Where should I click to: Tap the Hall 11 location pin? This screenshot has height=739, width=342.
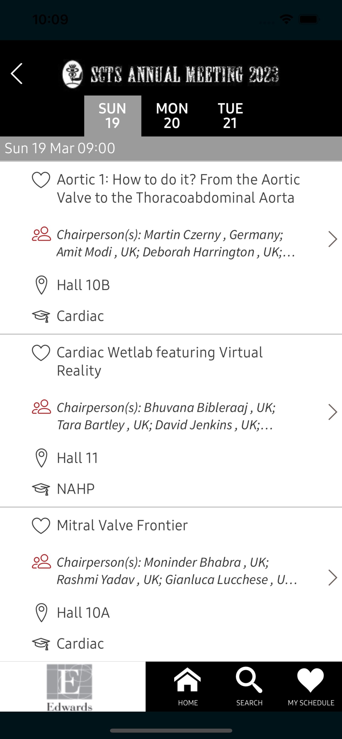[x=41, y=458]
